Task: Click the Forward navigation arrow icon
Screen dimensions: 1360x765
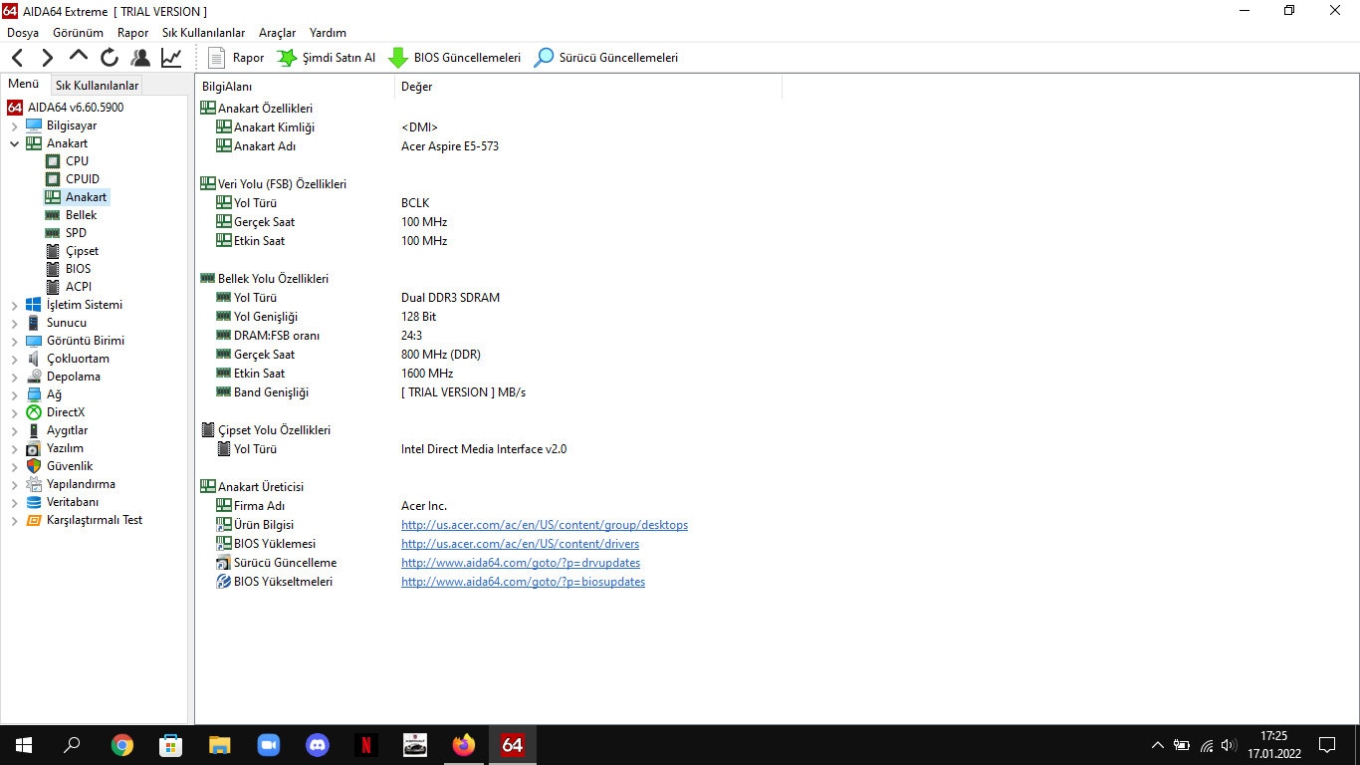Action: coord(47,58)
